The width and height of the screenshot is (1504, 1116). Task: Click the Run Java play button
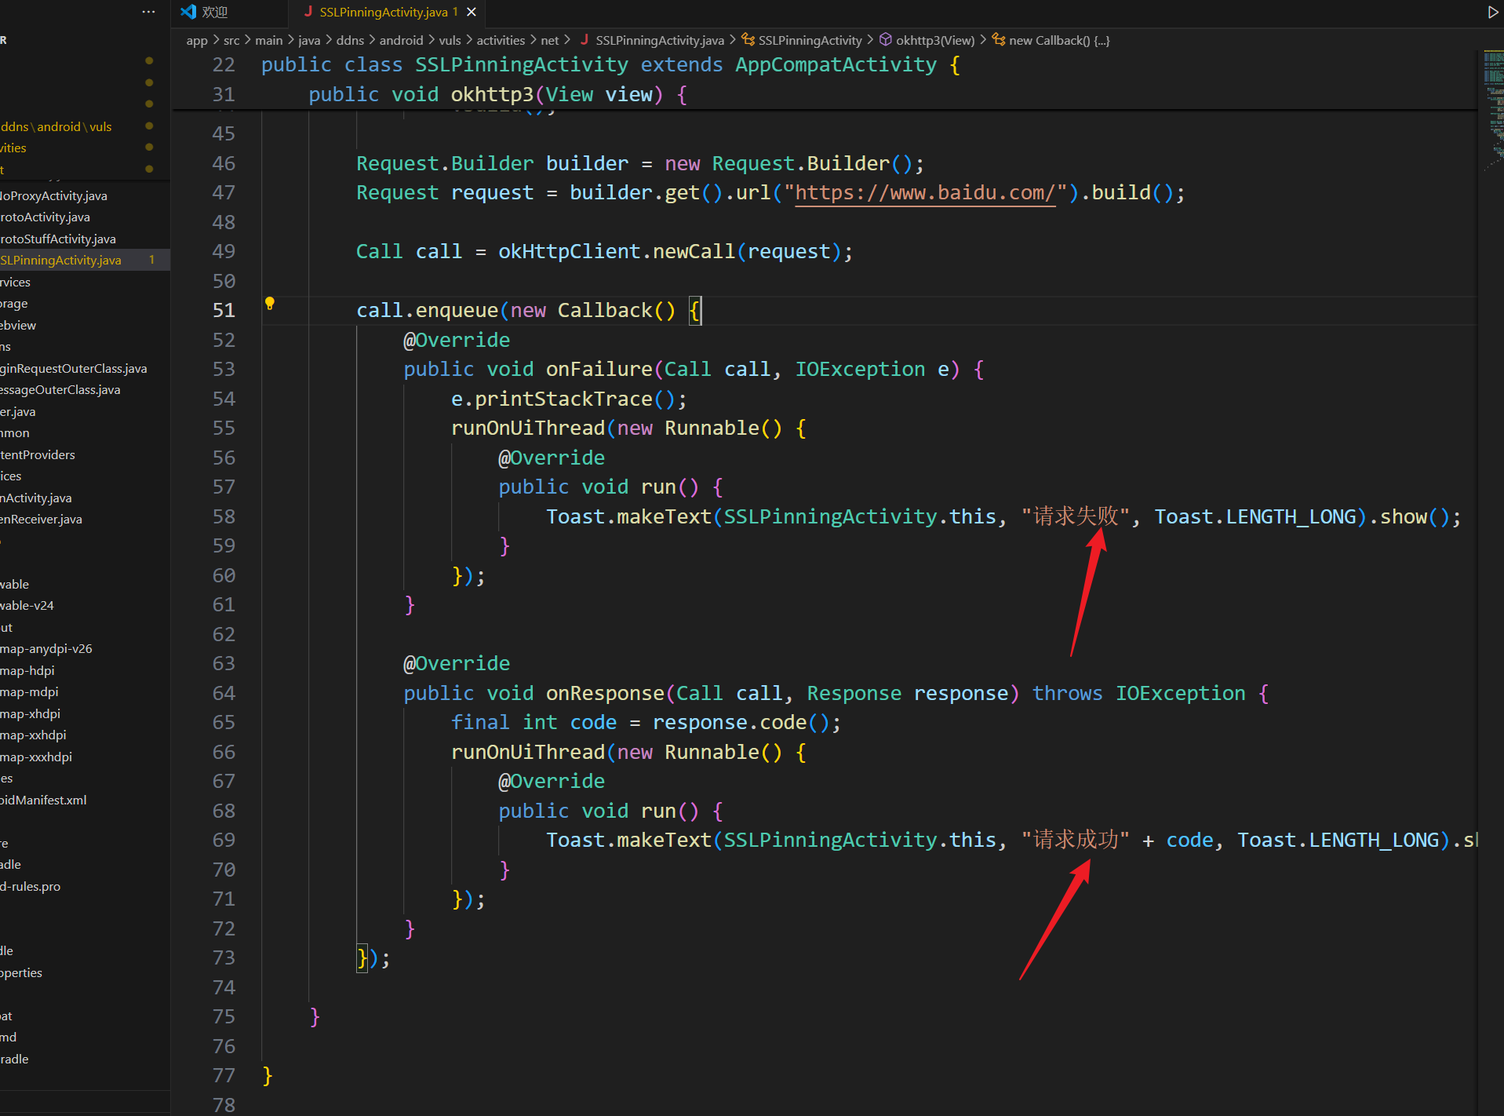tap(1492, 12)
